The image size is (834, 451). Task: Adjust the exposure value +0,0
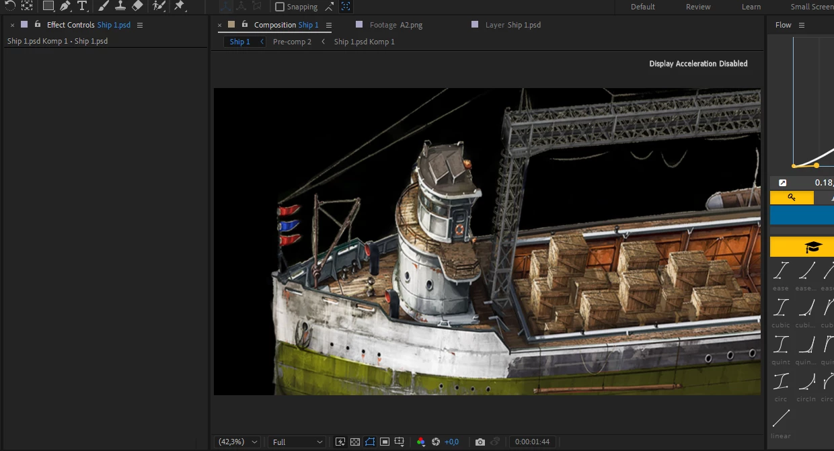(x=452, y=442)
